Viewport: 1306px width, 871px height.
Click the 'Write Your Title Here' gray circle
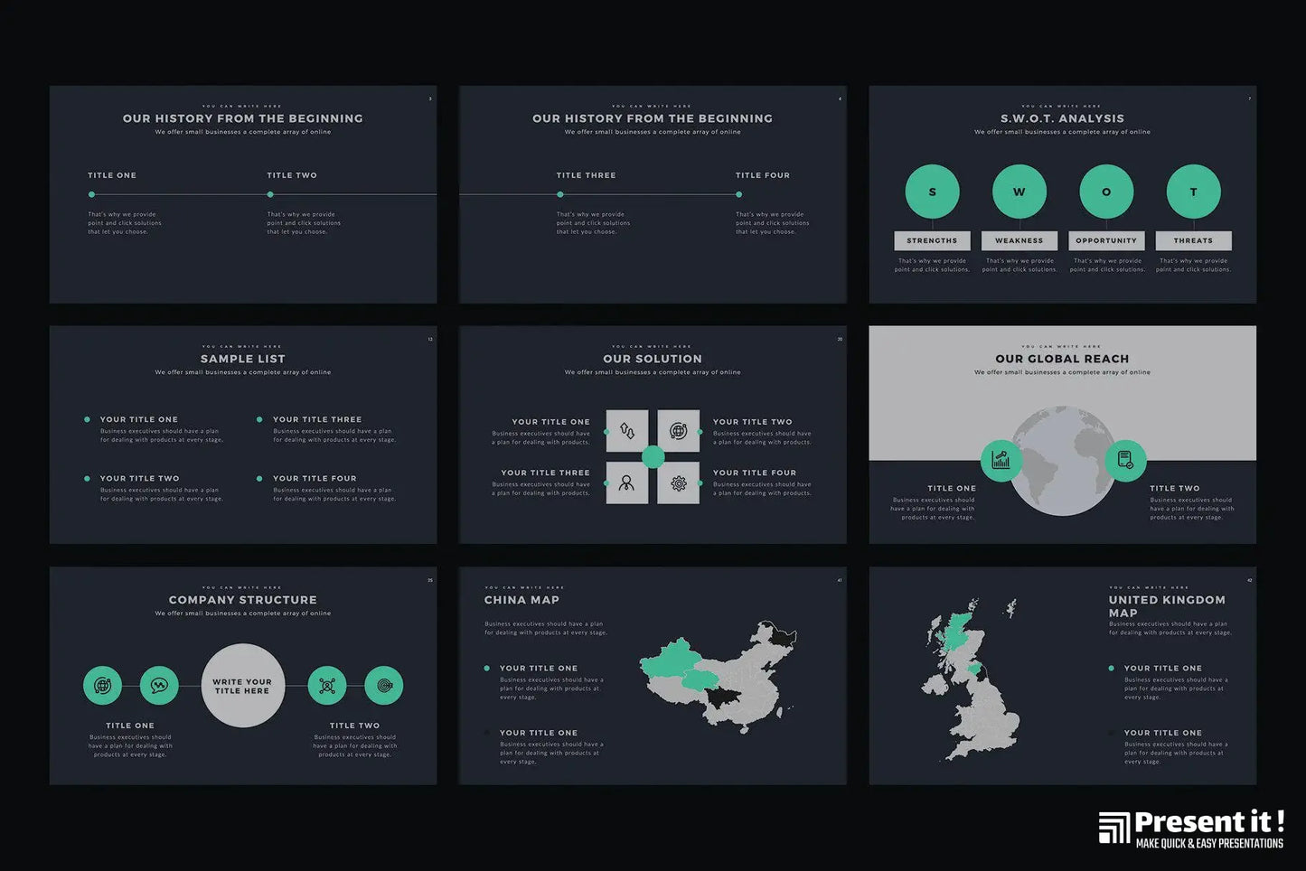[242, 686]
